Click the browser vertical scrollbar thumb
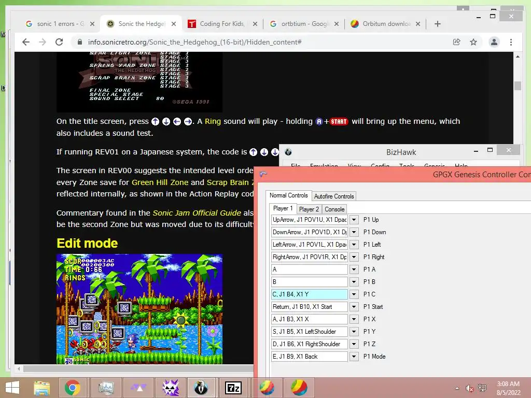531x398 pixels. click(518, 86)
